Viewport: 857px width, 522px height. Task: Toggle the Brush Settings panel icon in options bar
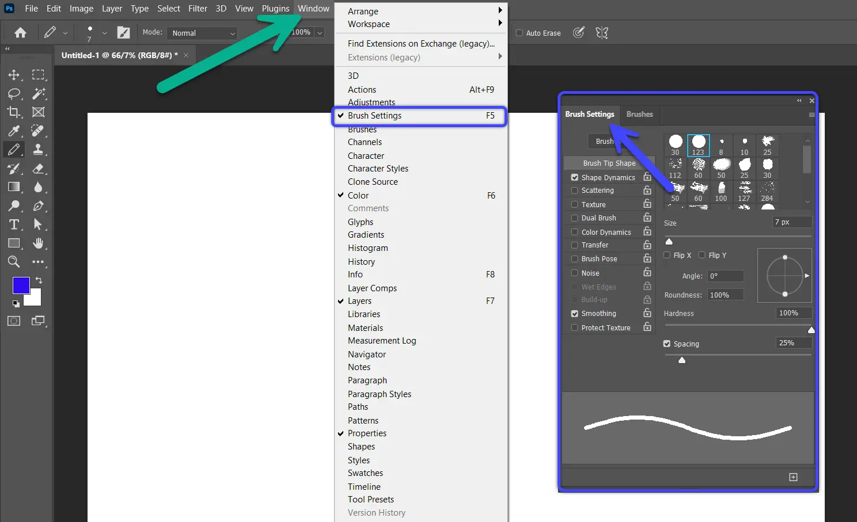coord(124,33)
